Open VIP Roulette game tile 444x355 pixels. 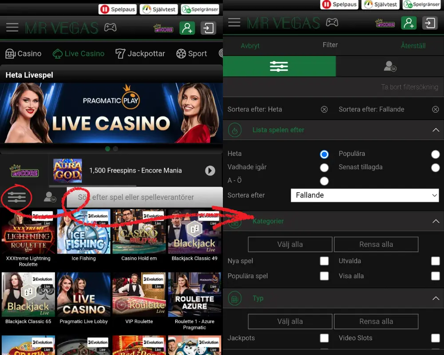pyautogui.click(x=139, y=298)
